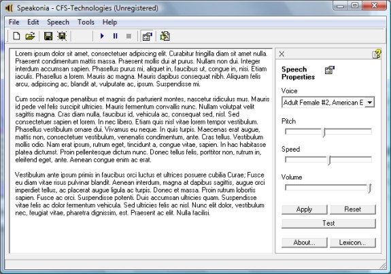Open the About dialog button
The image size is (391, 274).
[x=305, y=243]
